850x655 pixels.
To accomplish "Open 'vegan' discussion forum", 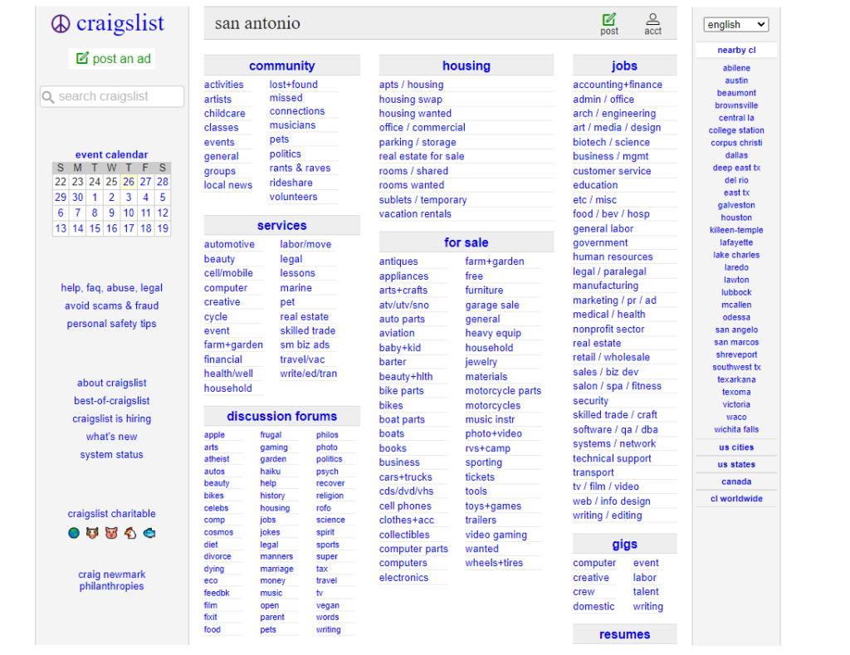I will 327,605.
